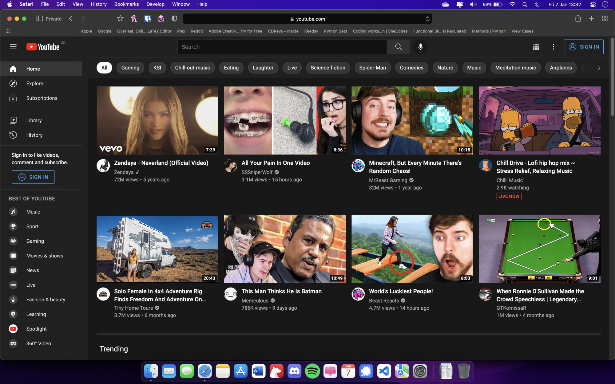Click the top-right SIGN IN button
Screen dimensions: 615x384
(583, 47)
